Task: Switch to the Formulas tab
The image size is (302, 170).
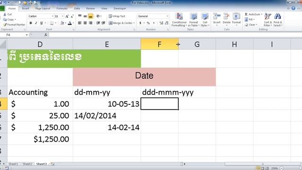Action: [62, 8]
